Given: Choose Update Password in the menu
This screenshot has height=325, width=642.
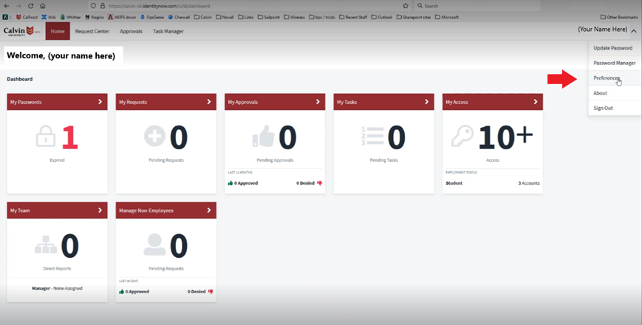Looking at the screenshot, I should tap(612, 48).
